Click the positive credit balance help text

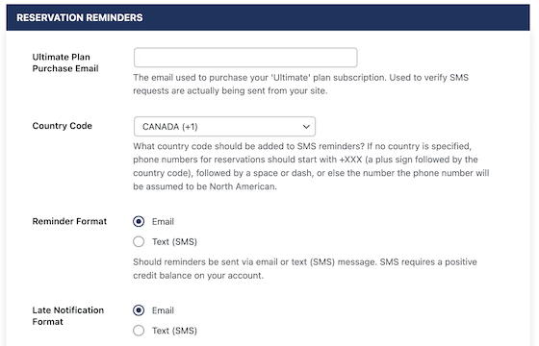305,269
